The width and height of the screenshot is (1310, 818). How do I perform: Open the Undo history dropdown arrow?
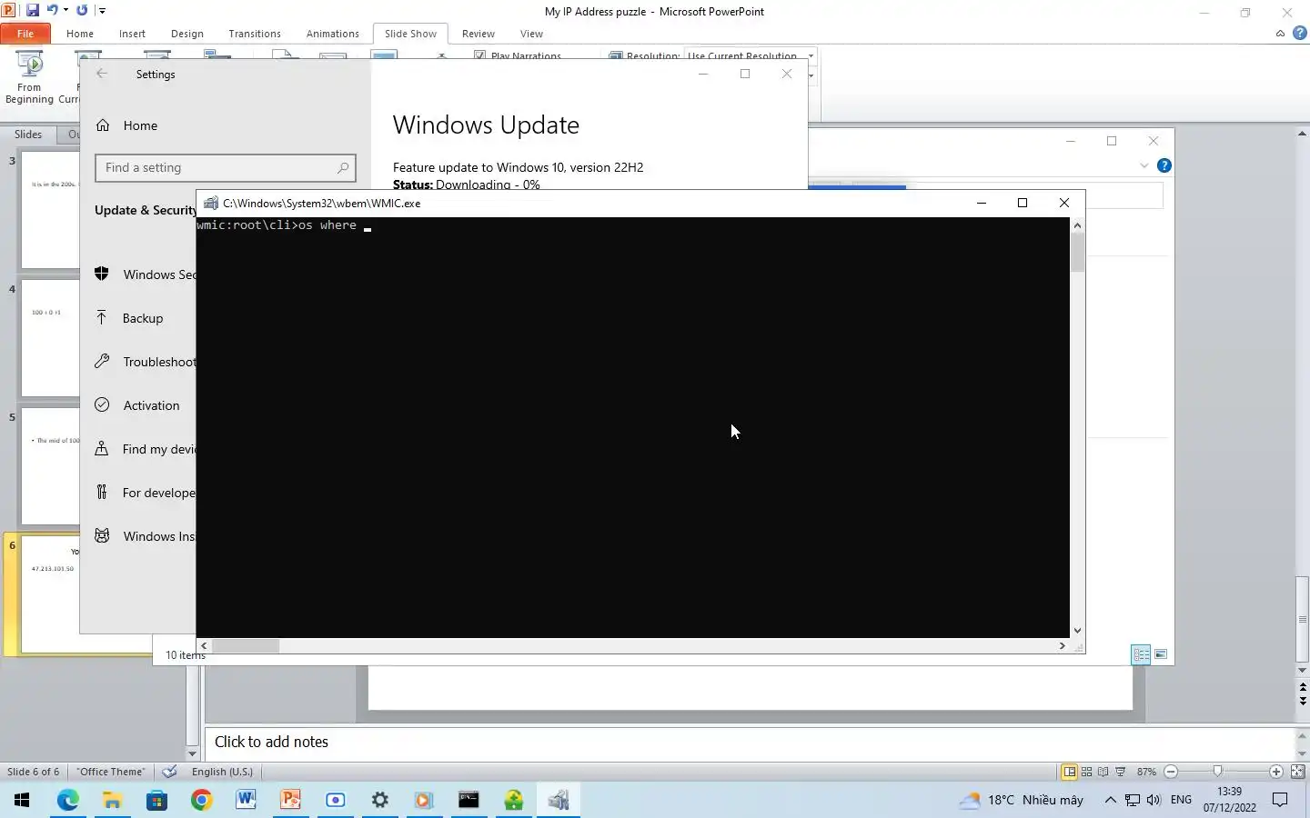tap(65, 10)
